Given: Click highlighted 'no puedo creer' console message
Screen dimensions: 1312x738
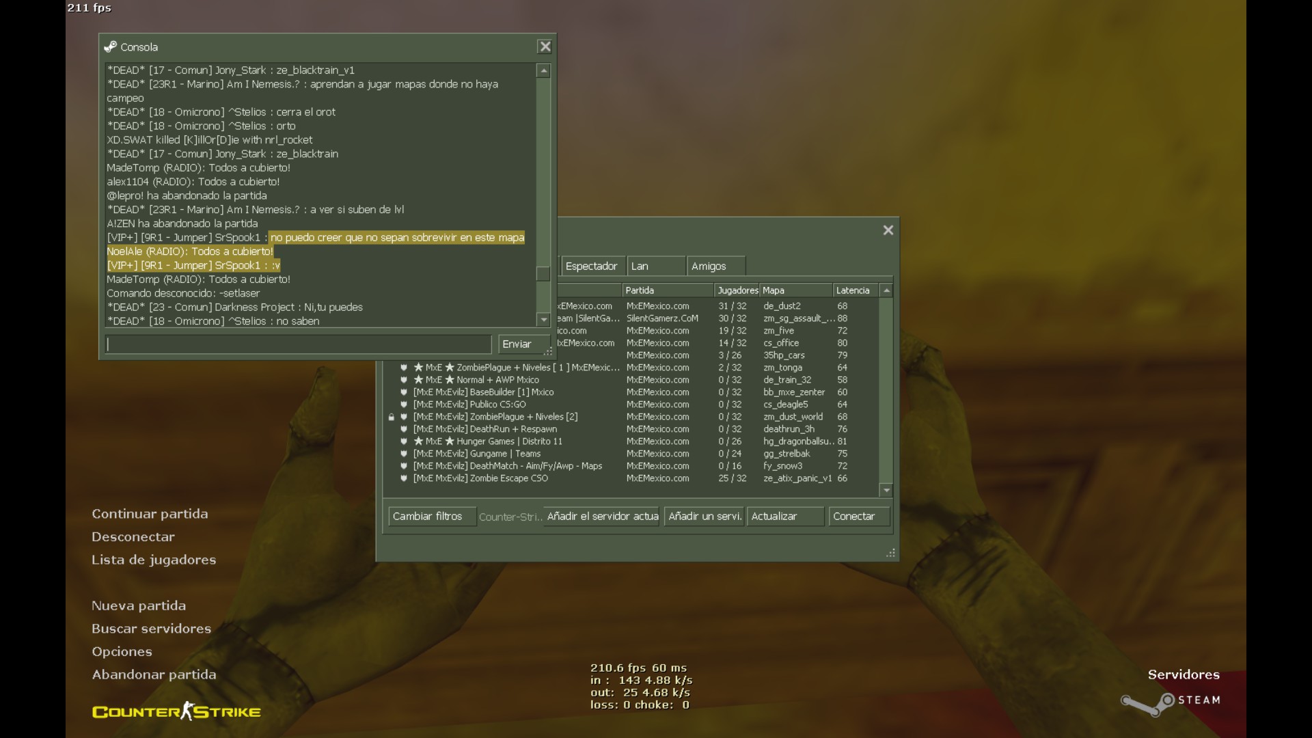Looking at the screenshot, I should pos(397,238).
